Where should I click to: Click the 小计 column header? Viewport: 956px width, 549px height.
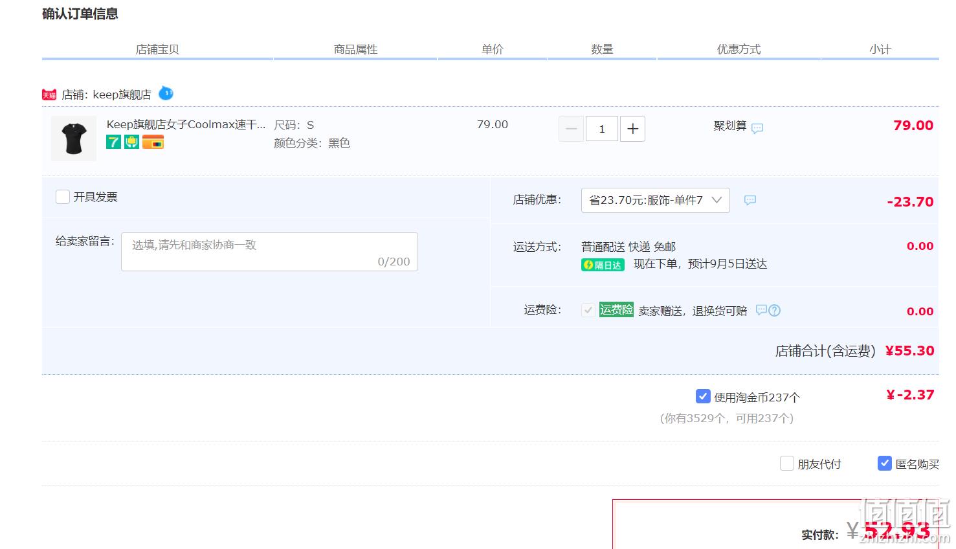pyautogui.click(x=880, y=49)
